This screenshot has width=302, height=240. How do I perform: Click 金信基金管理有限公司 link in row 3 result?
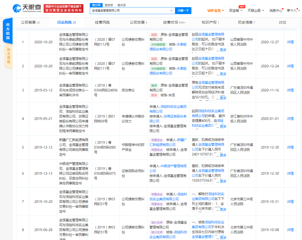(208, 85)
